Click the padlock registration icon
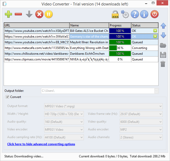Screen dimensions: 170x161 tap(115, 14)
